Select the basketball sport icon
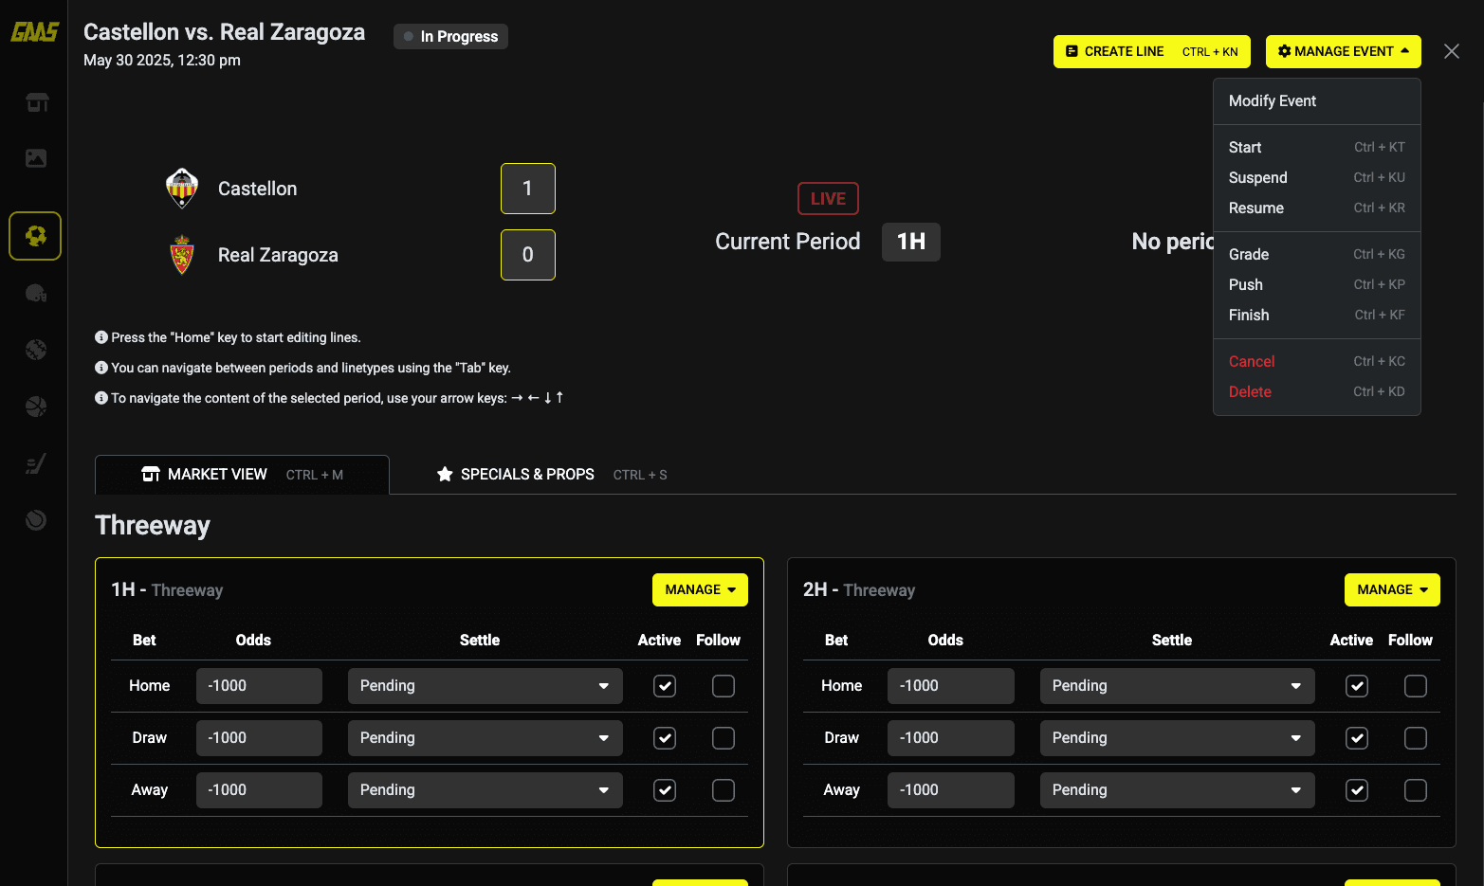Image resolution: width=1484 pixels, height=886 pixels. 36,407
